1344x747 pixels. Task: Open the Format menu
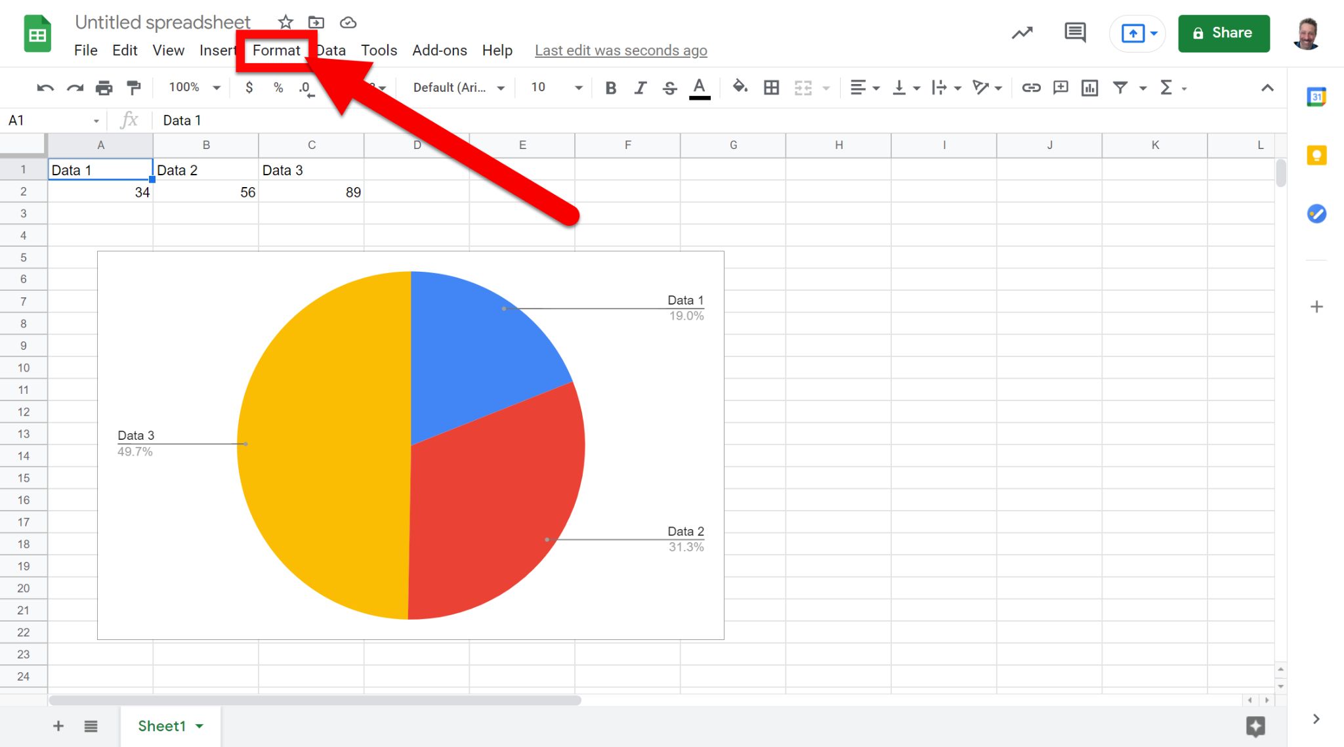[276, 51]
